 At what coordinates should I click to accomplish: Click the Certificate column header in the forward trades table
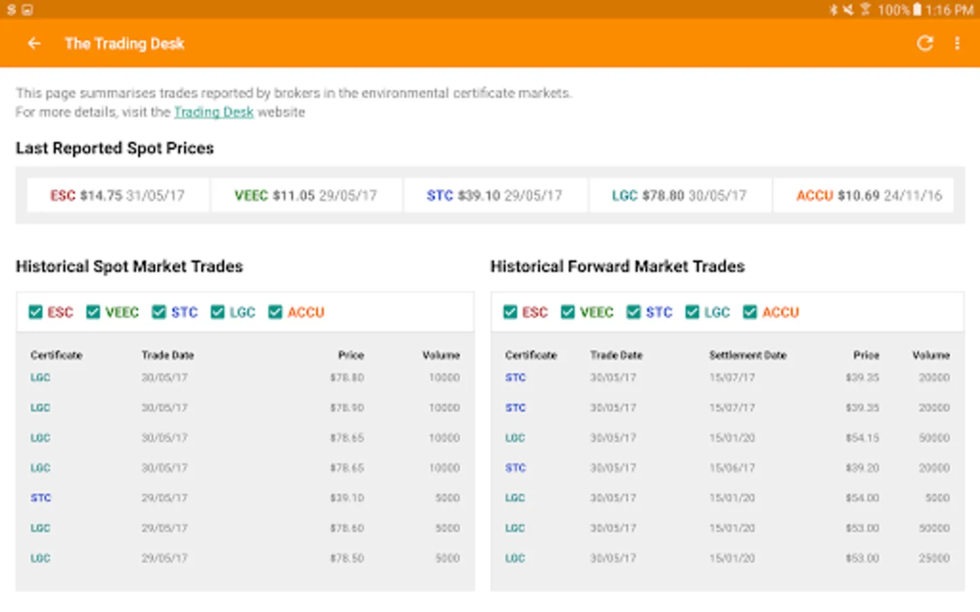(x=532, y=355)
